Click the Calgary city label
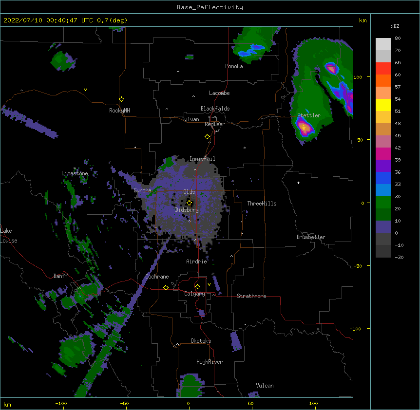Image resolution: width=420 pixels, height=410 pixels. [x=194, y=294]
